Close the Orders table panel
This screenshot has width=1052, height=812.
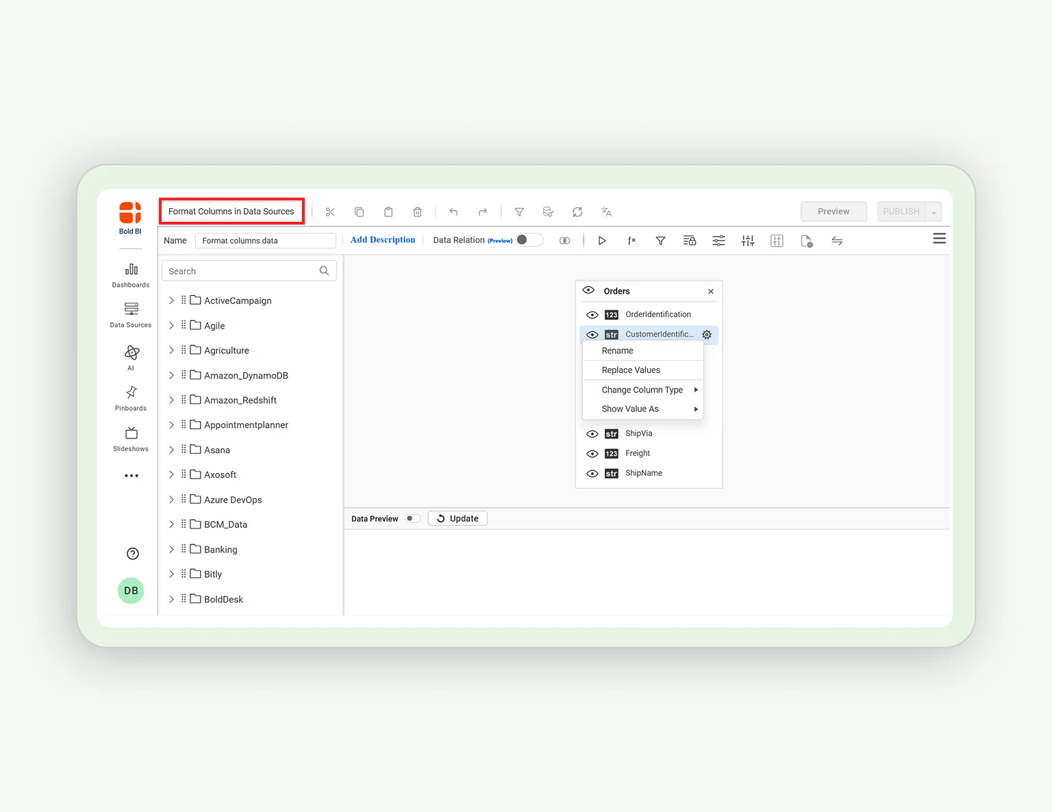(x=711, y=292)
